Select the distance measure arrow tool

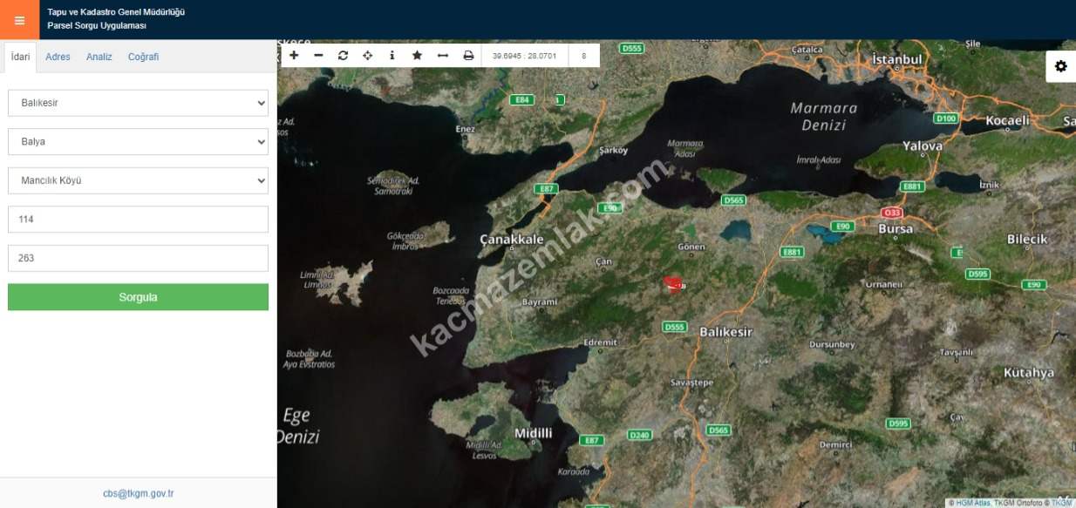pyautogui.click(x=442, y=56)
